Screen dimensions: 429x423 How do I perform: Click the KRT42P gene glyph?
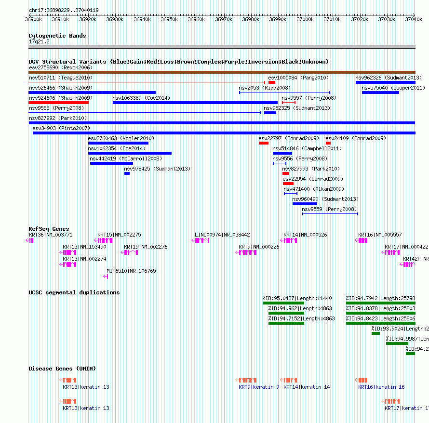(407, 264)
